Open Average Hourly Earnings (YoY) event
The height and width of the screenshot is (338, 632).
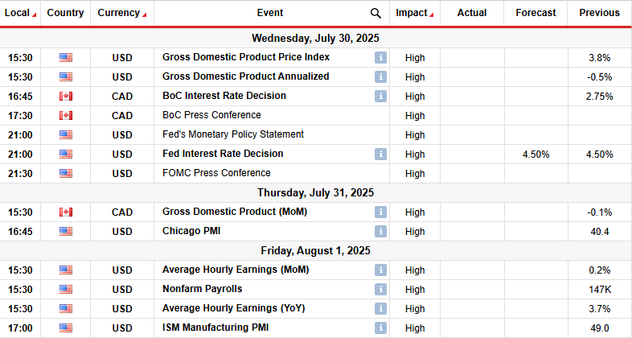click(x=235, y=308)
